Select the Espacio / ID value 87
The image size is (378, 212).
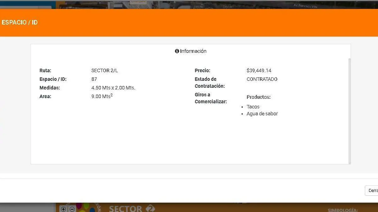coord(93,79)
